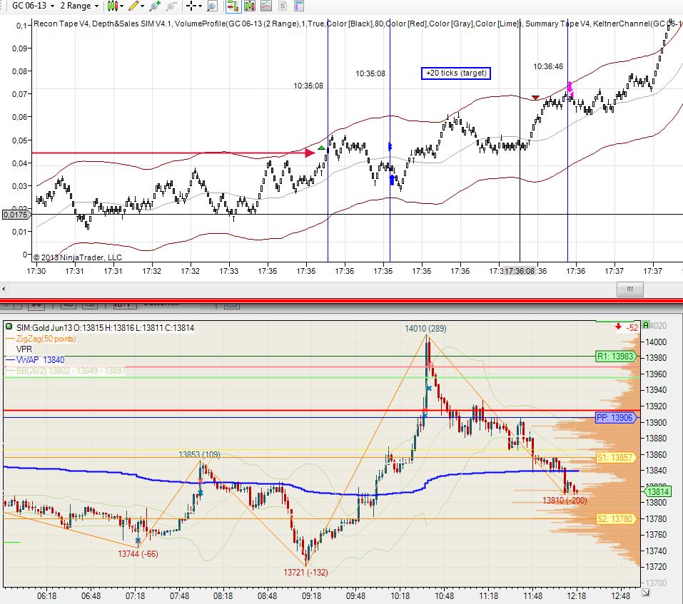
Task: Click the 10:36:46 time annotation
Action: click(548, 66)
